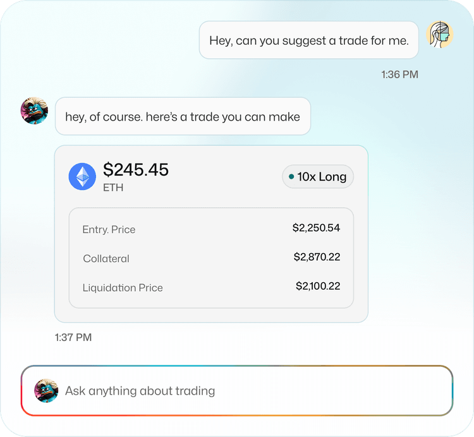Click the Collateral label
The width and height of the screenshot is (474, 437).
[106, 258]
